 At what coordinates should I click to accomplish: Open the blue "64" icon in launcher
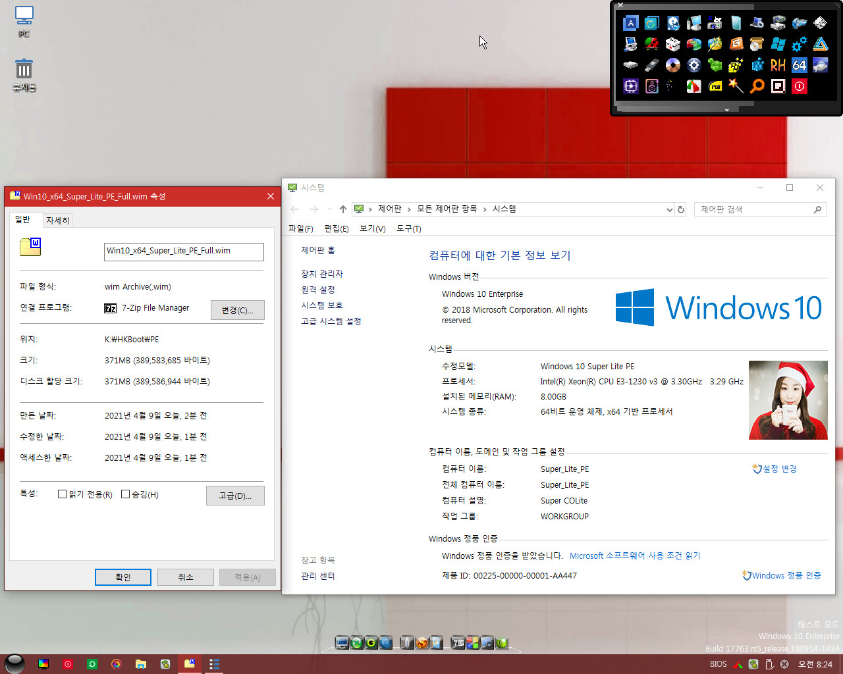pos(799,65)
